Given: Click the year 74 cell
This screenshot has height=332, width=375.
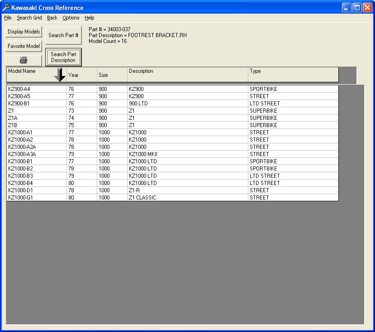Looking at the screenshot, I should point(82,118).
